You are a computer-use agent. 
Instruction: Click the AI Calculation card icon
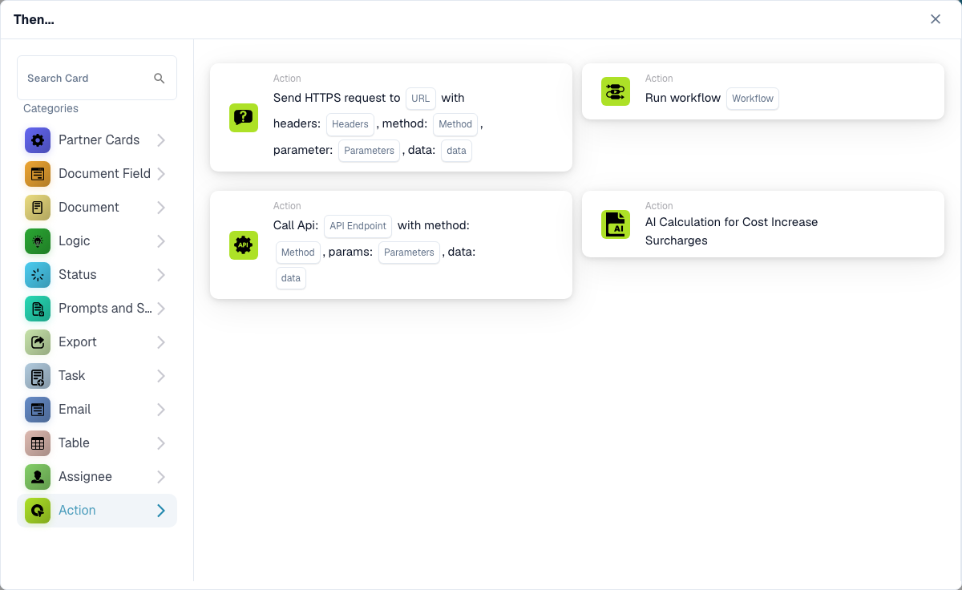tap(616, 224)
